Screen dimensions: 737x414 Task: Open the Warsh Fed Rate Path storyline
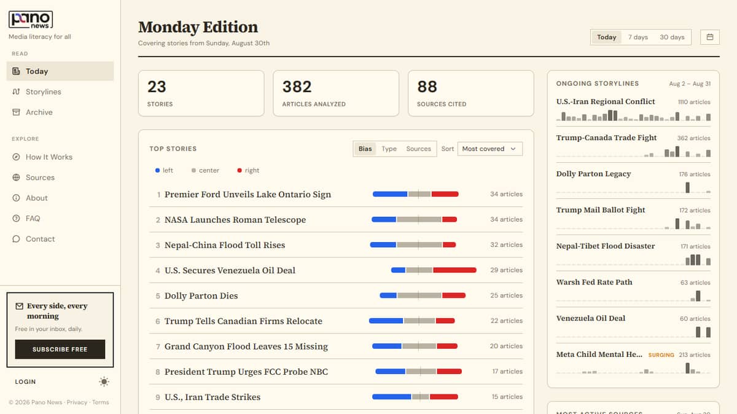[x=594, y=283]
